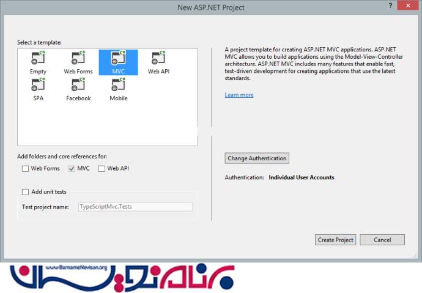This screenshot has width=422, height=293.
Task: Select the SPA template icon
Action: [x=38, y=84]
